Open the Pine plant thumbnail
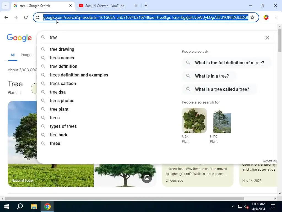 222,120
